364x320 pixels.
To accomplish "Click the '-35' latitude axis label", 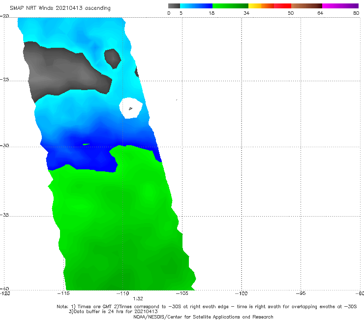I will pyautogui.click(x=4, y=215).
